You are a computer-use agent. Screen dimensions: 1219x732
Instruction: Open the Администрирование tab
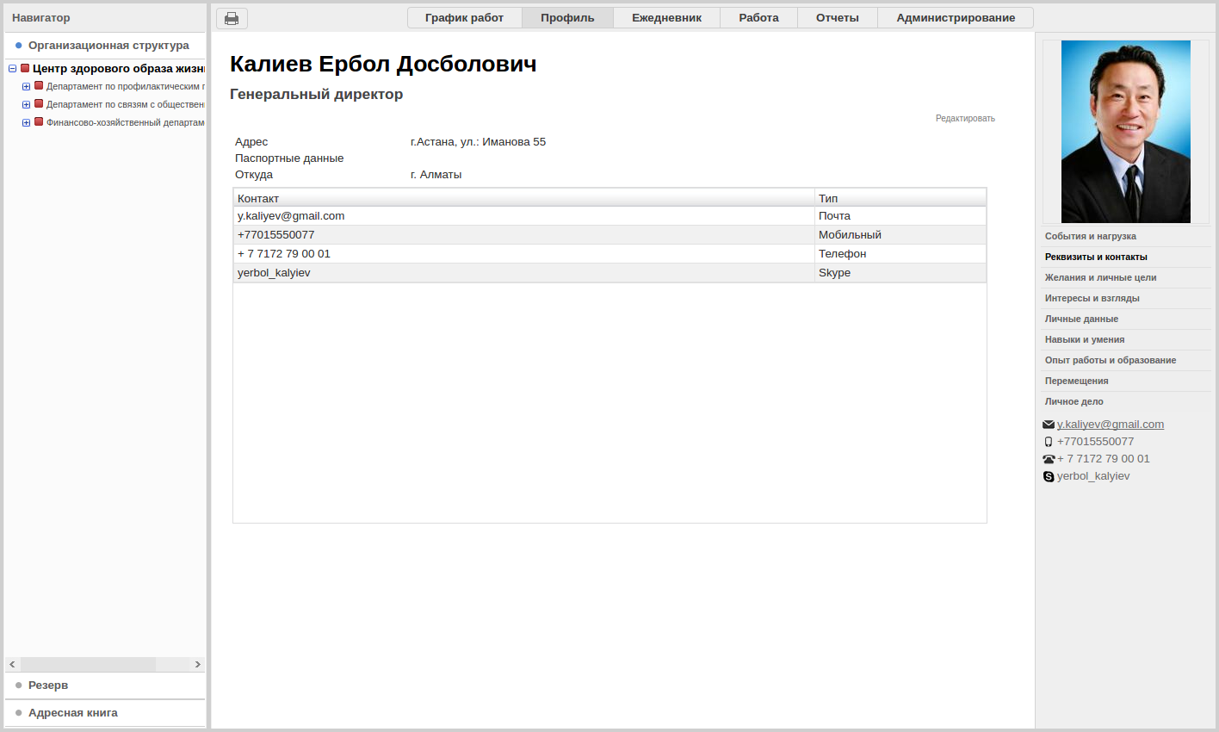pos(956,17)
